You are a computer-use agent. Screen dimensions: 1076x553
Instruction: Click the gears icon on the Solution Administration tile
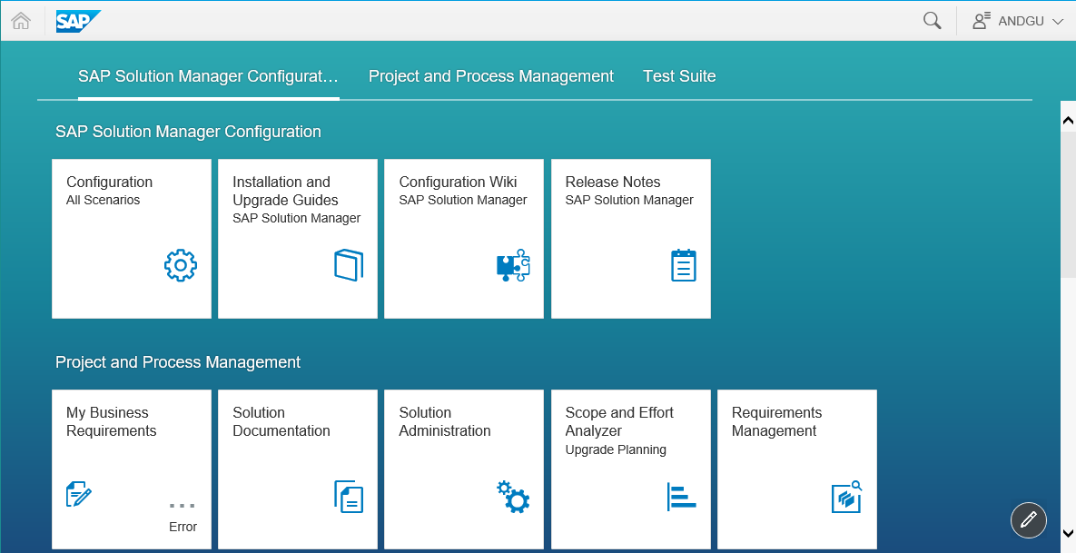pyautogui.click(x=513, y=496)
